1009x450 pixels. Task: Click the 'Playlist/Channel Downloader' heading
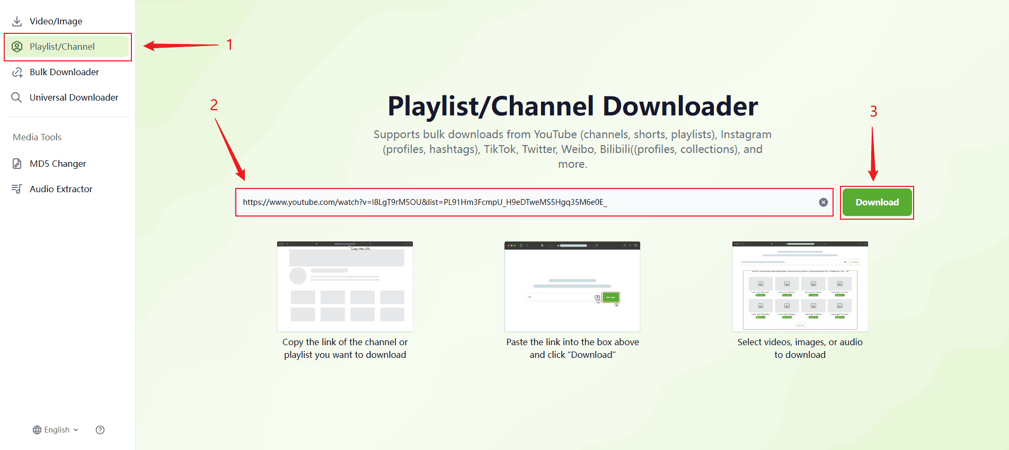(573, 106)
